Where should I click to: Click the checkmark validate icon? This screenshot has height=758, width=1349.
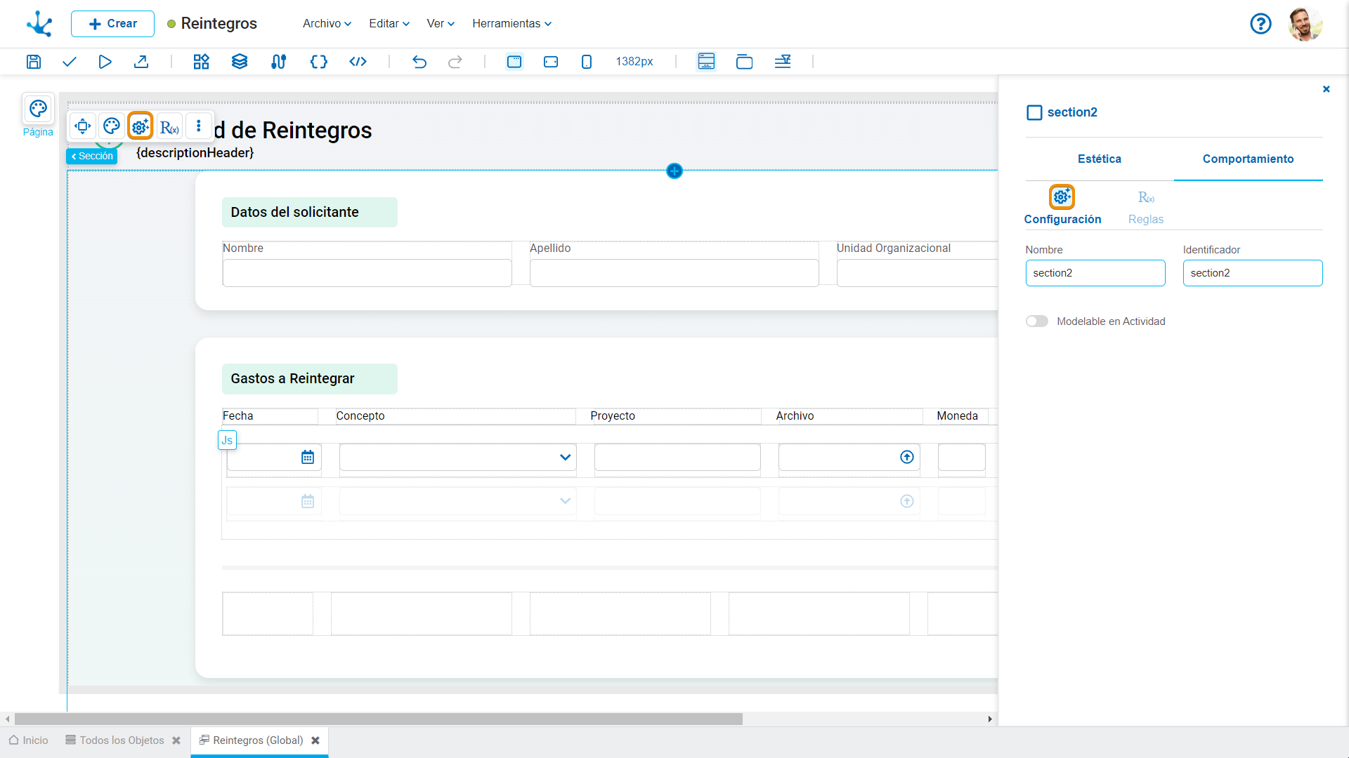(x=70, y=62)
